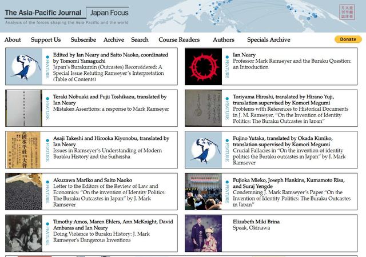The image size is (366, 257).
Task: Click FEATURE tag on Ian Neary Introduction card
Action: [227, 67]
